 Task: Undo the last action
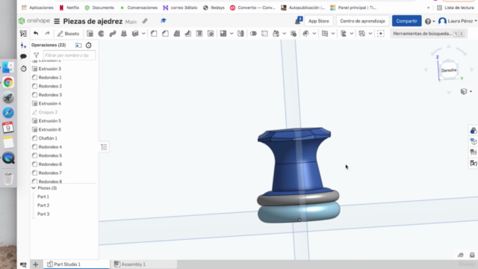pyautogui.click(x=36, y=34)
